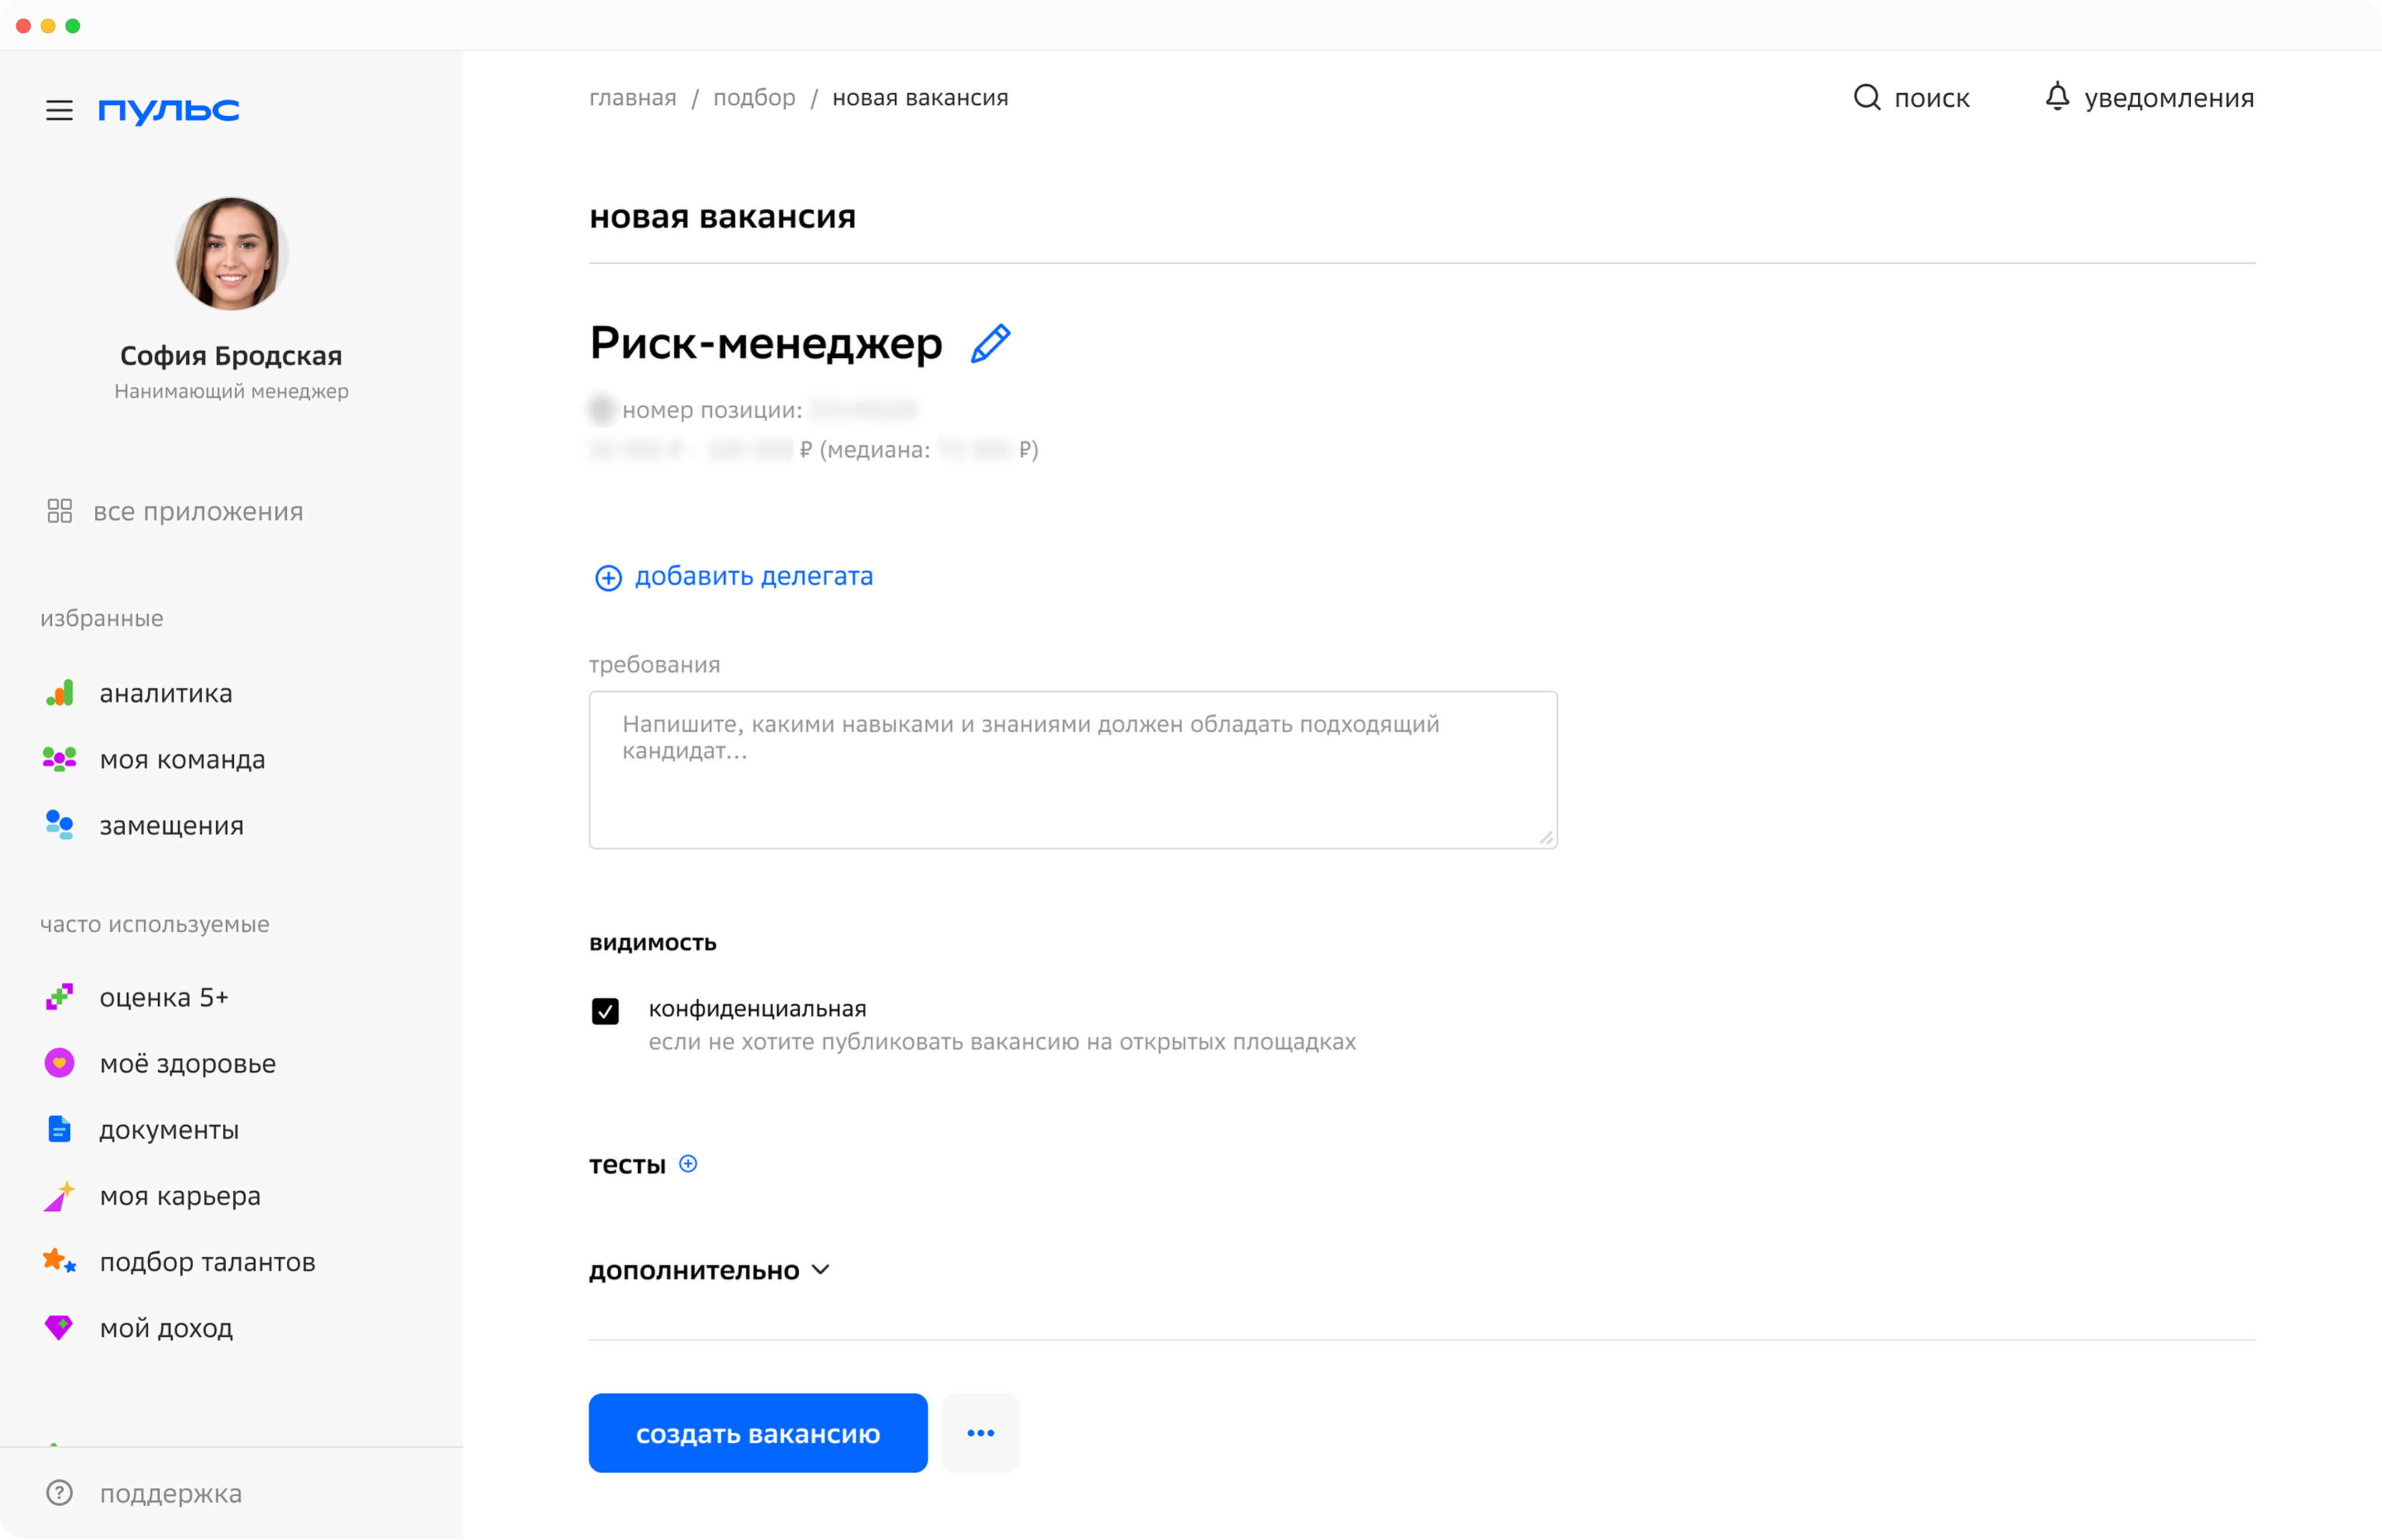This screenshot has height=1540, width=2382.
Task: Go to подбор in breadcrumb
Action: (754, 98)
